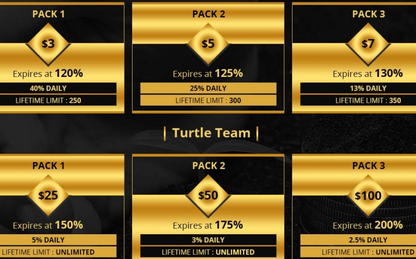Select the $50 diamond price badge
Viewport: 416px width, 259px height.
point(208,195)
